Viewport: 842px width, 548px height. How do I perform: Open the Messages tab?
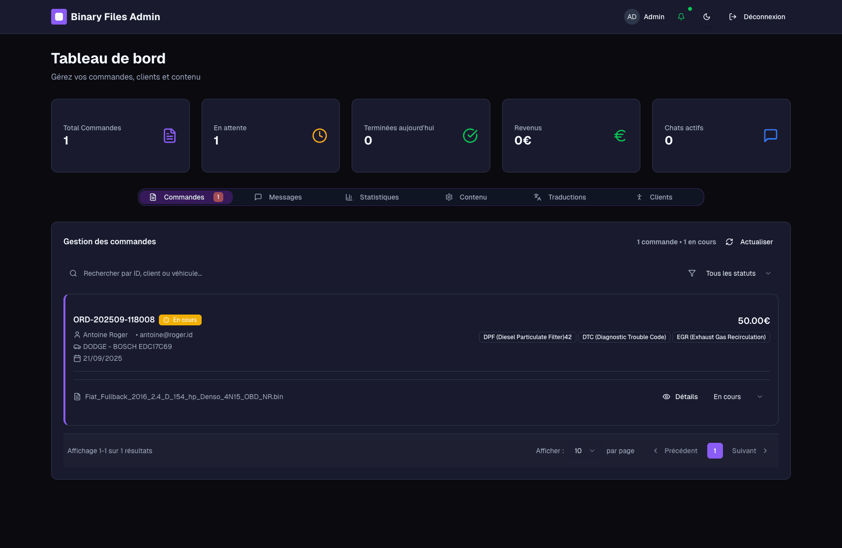click(x=278, y=197)
